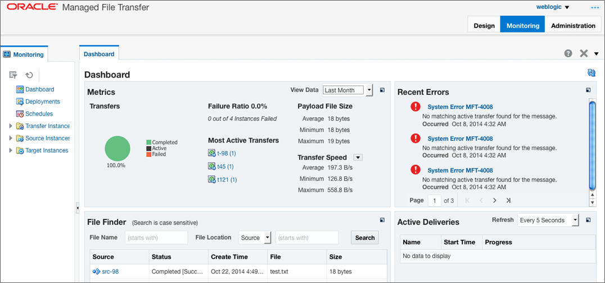Open the Transfer Speed options dropdown
The image size is (605, 283).
coord(358,157)
